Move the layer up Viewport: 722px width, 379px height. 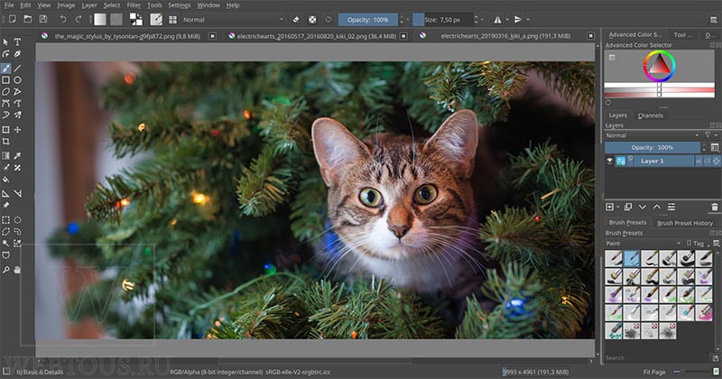(657, 208)
